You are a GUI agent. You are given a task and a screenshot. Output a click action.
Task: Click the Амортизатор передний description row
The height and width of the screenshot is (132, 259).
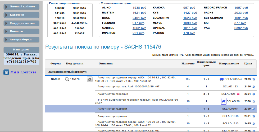pos(113,94)
